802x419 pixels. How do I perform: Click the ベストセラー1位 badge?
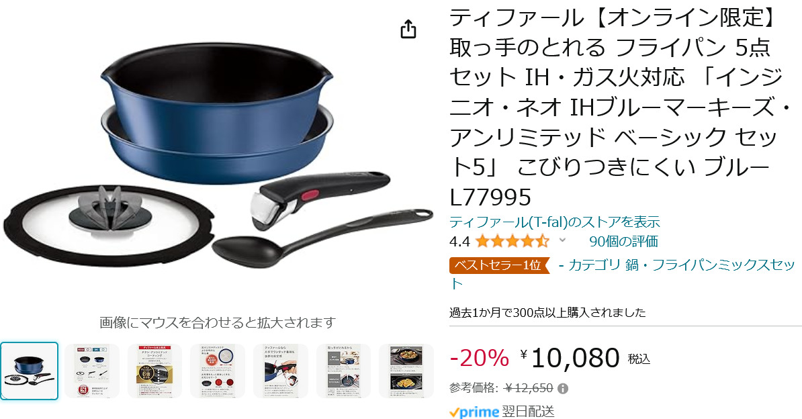tap(499, 265)
